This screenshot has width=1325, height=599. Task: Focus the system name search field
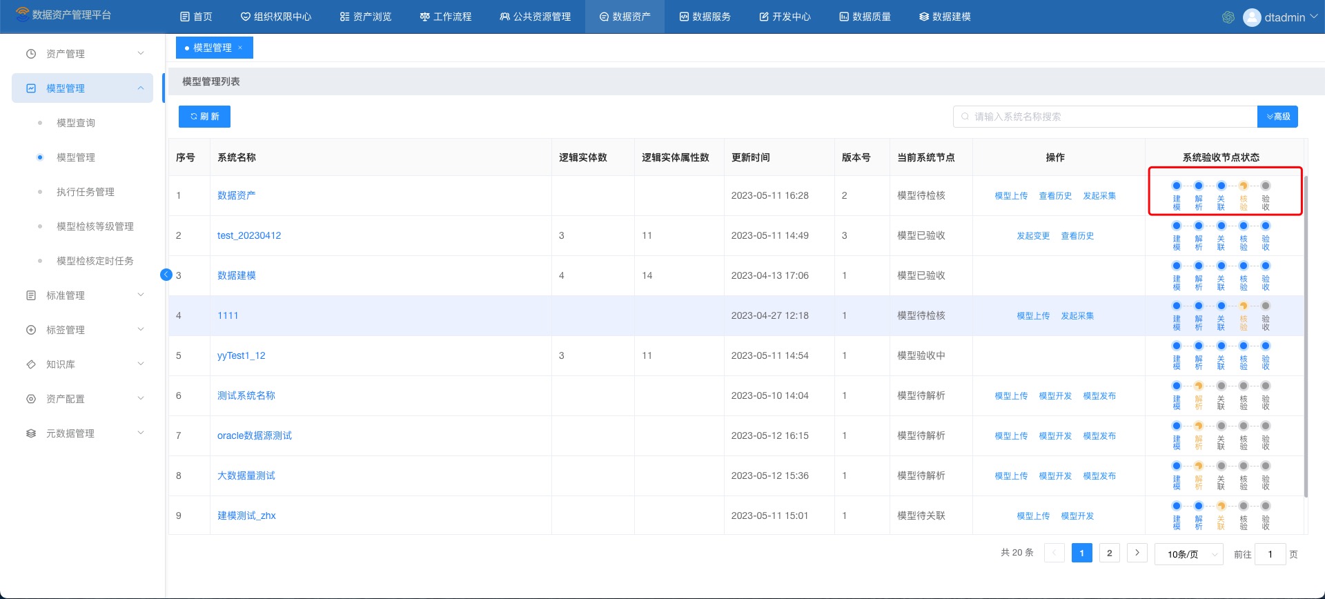[1105, 117]
